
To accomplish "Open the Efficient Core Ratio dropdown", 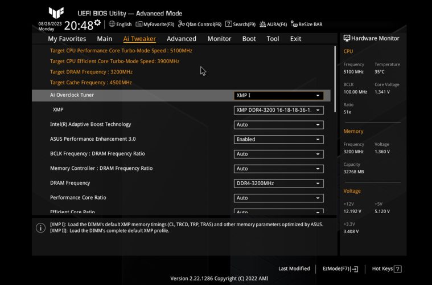I will (x=278, y=211).
